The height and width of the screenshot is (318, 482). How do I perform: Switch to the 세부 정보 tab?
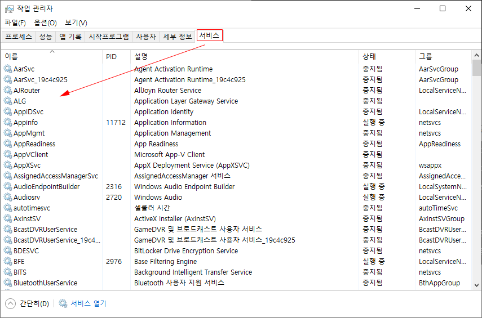(178, 37)
